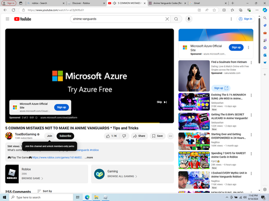Add item to Edge sidebar plus
269x201 pixels.
[x=265, y=75]
